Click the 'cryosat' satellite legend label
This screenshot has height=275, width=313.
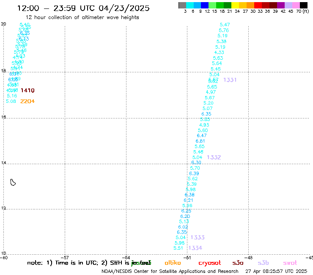click(x=210, y=263)
